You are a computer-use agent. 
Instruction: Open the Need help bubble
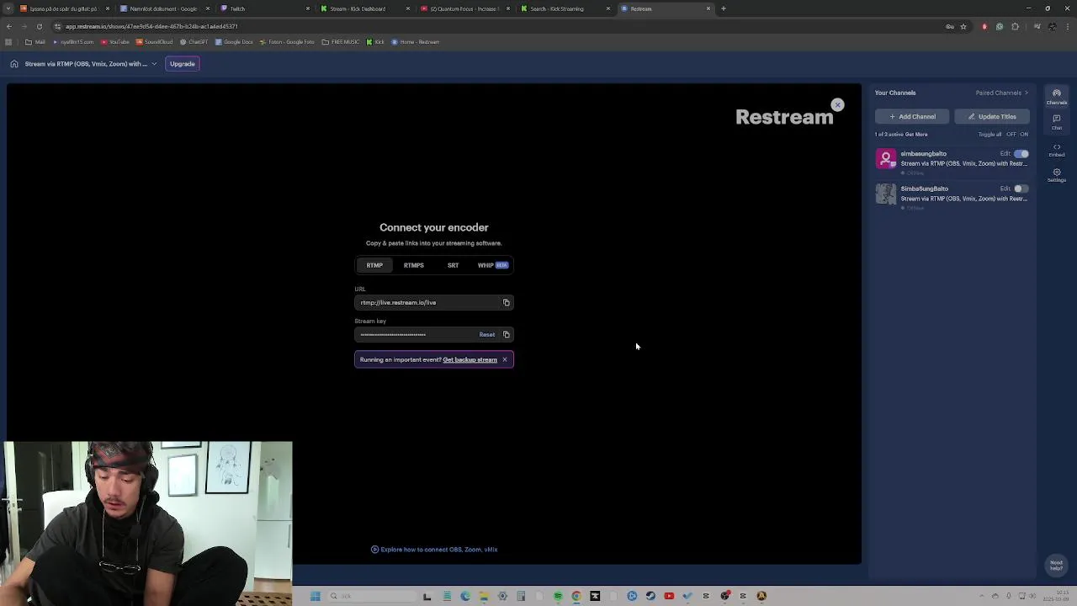point(1056,566)
